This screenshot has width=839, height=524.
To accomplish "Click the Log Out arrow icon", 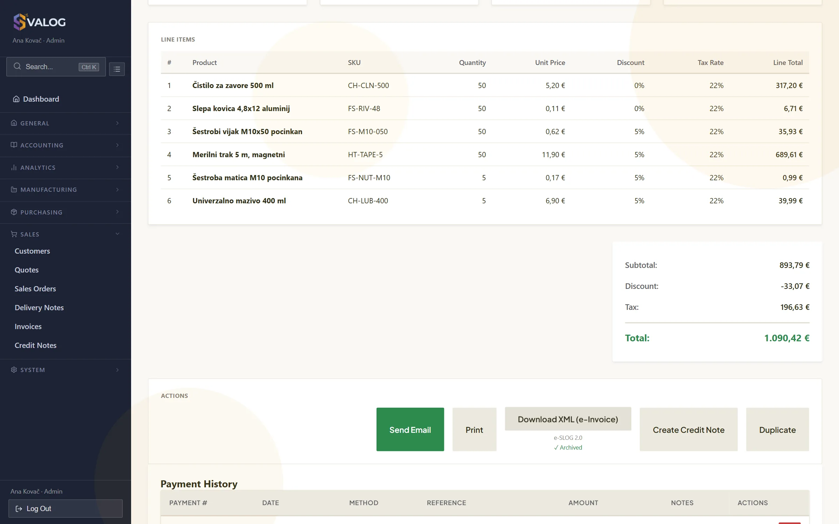I will [19, 509].
